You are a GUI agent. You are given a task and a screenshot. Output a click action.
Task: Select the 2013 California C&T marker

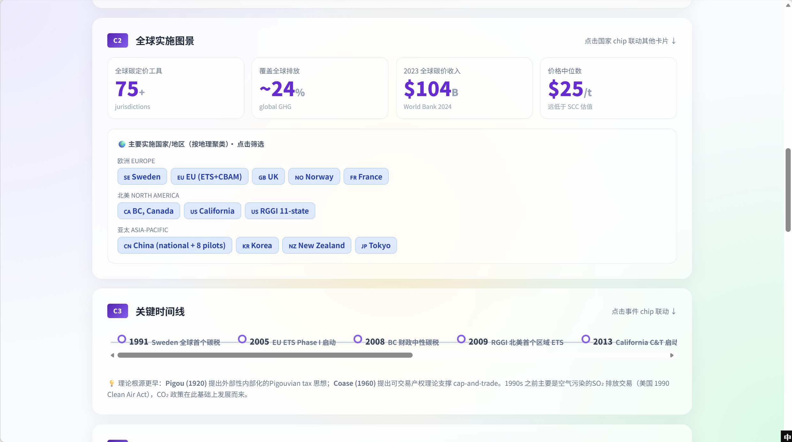(586, 339)
